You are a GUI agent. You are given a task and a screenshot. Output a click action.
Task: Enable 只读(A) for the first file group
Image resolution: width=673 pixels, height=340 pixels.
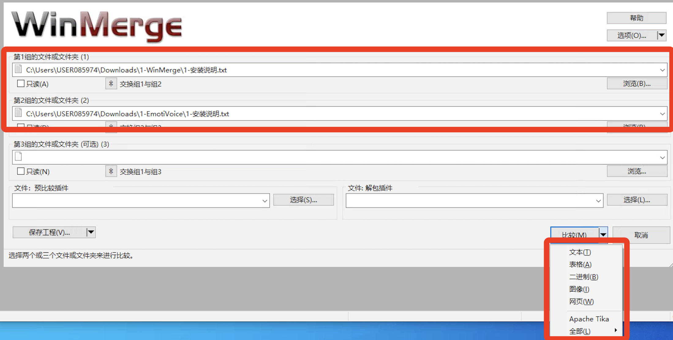point(21,83)
